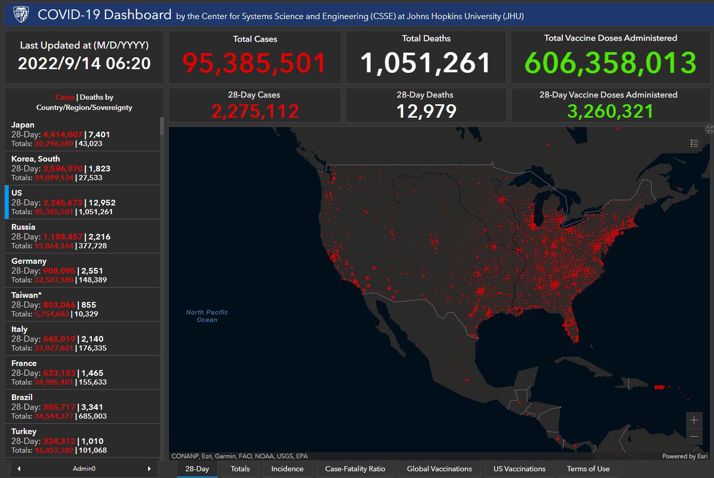Select France in the country list

pos(83,373)
